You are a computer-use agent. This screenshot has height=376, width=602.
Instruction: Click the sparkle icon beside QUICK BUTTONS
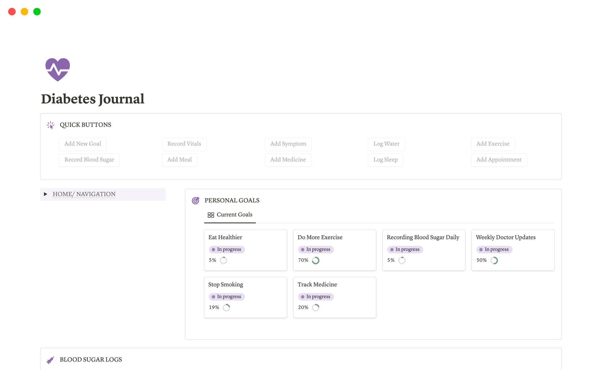[50, 125]
